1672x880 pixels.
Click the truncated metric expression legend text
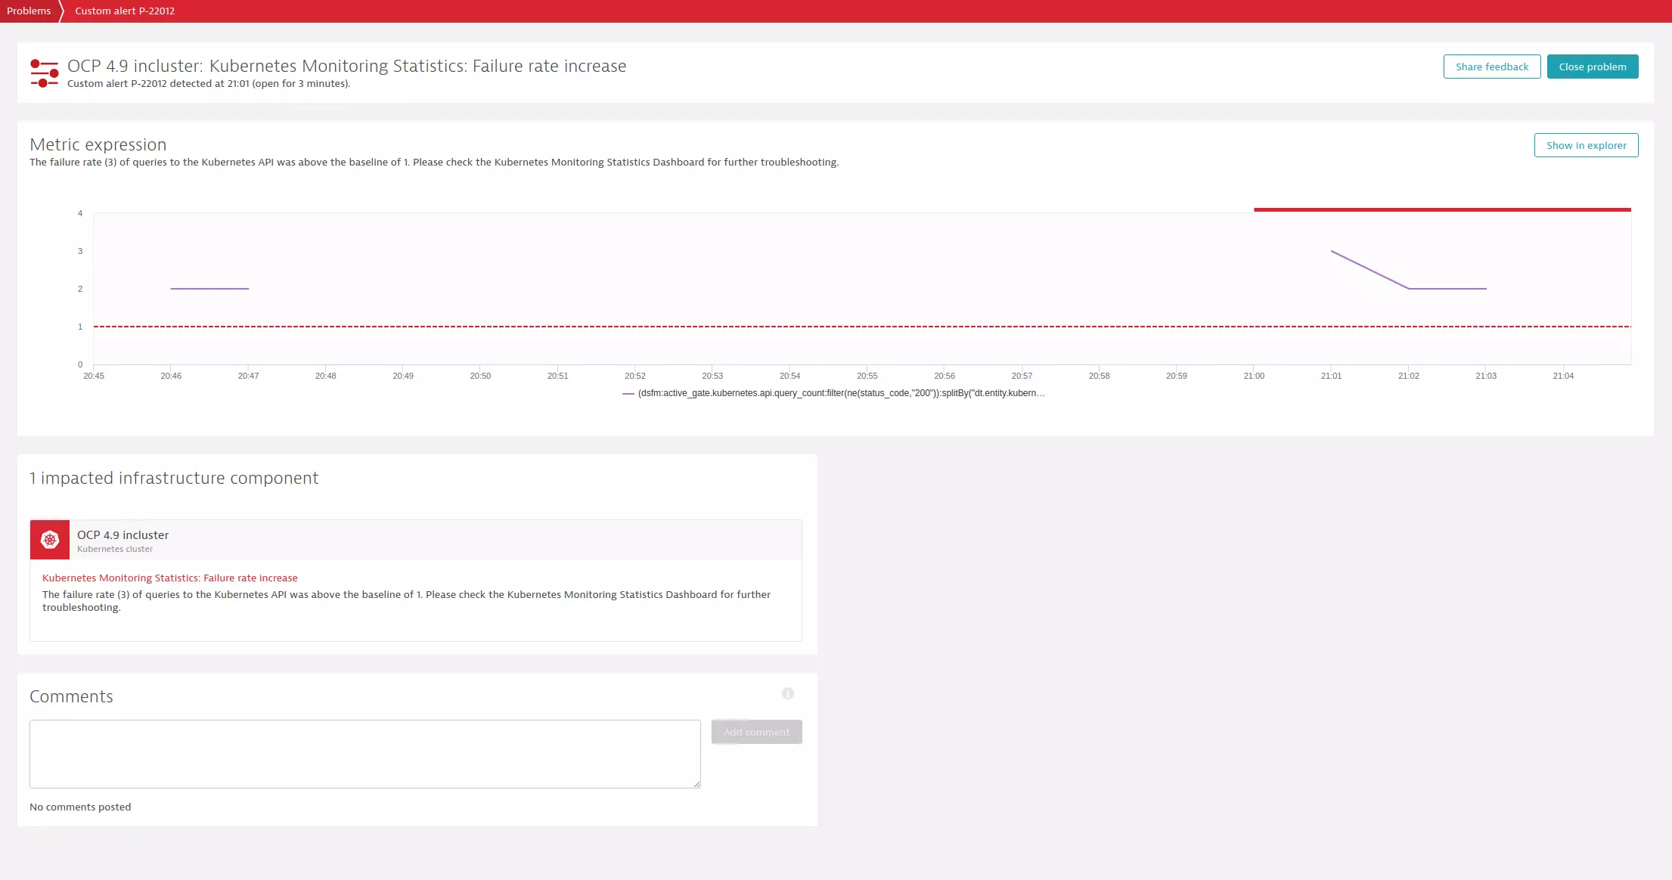click(839, 393)
